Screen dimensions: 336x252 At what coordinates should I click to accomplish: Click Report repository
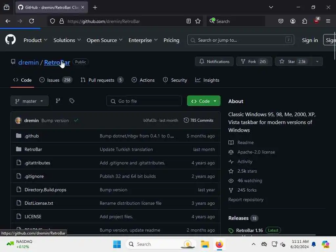point(246,199)
